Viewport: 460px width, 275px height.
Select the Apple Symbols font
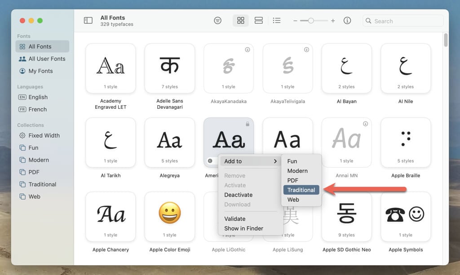tap(406, 217)
